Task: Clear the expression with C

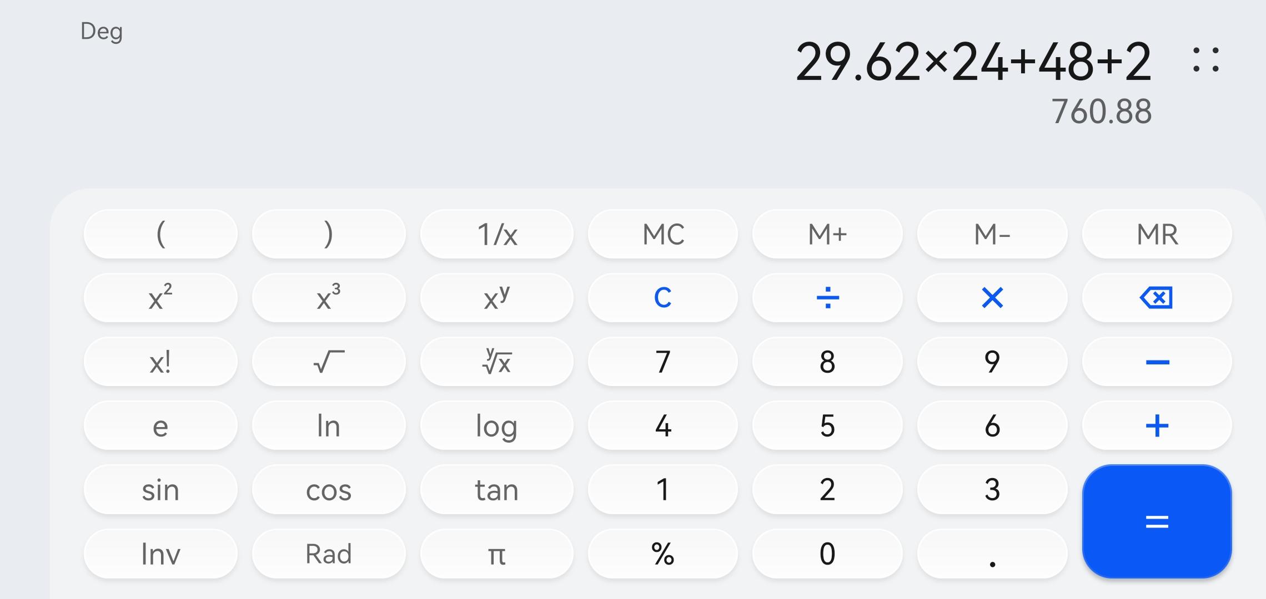Action: 662,298
